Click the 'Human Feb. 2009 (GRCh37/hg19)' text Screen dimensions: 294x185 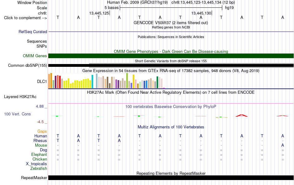click(137, 2)
